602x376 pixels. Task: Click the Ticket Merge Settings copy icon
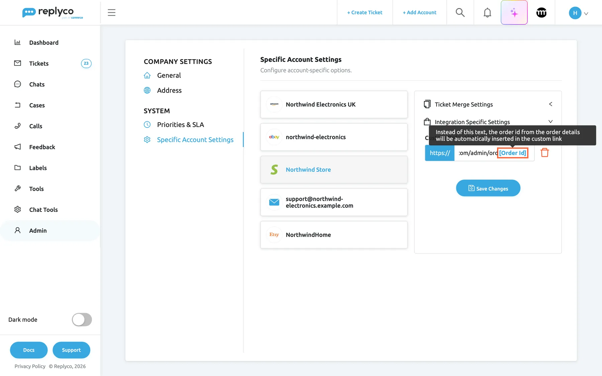tap(427, 104)
